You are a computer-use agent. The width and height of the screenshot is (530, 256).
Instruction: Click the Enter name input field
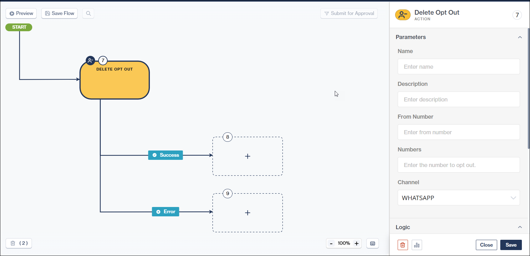point(458,66)
